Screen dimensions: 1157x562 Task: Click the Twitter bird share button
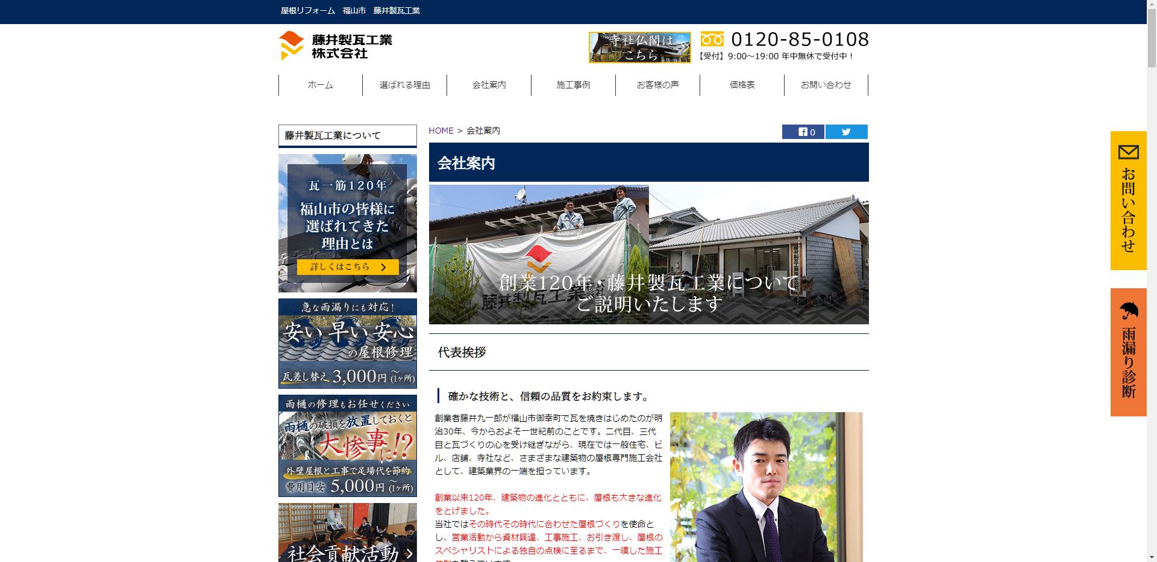[846, 132]
